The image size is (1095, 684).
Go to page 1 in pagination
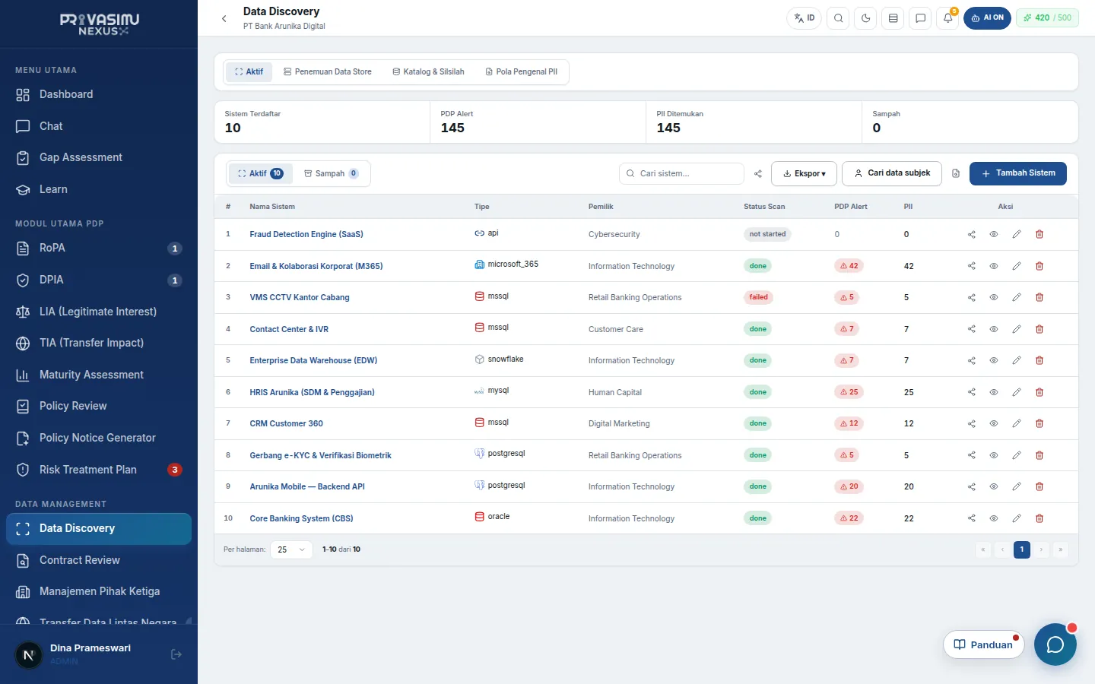point(1022,549)
